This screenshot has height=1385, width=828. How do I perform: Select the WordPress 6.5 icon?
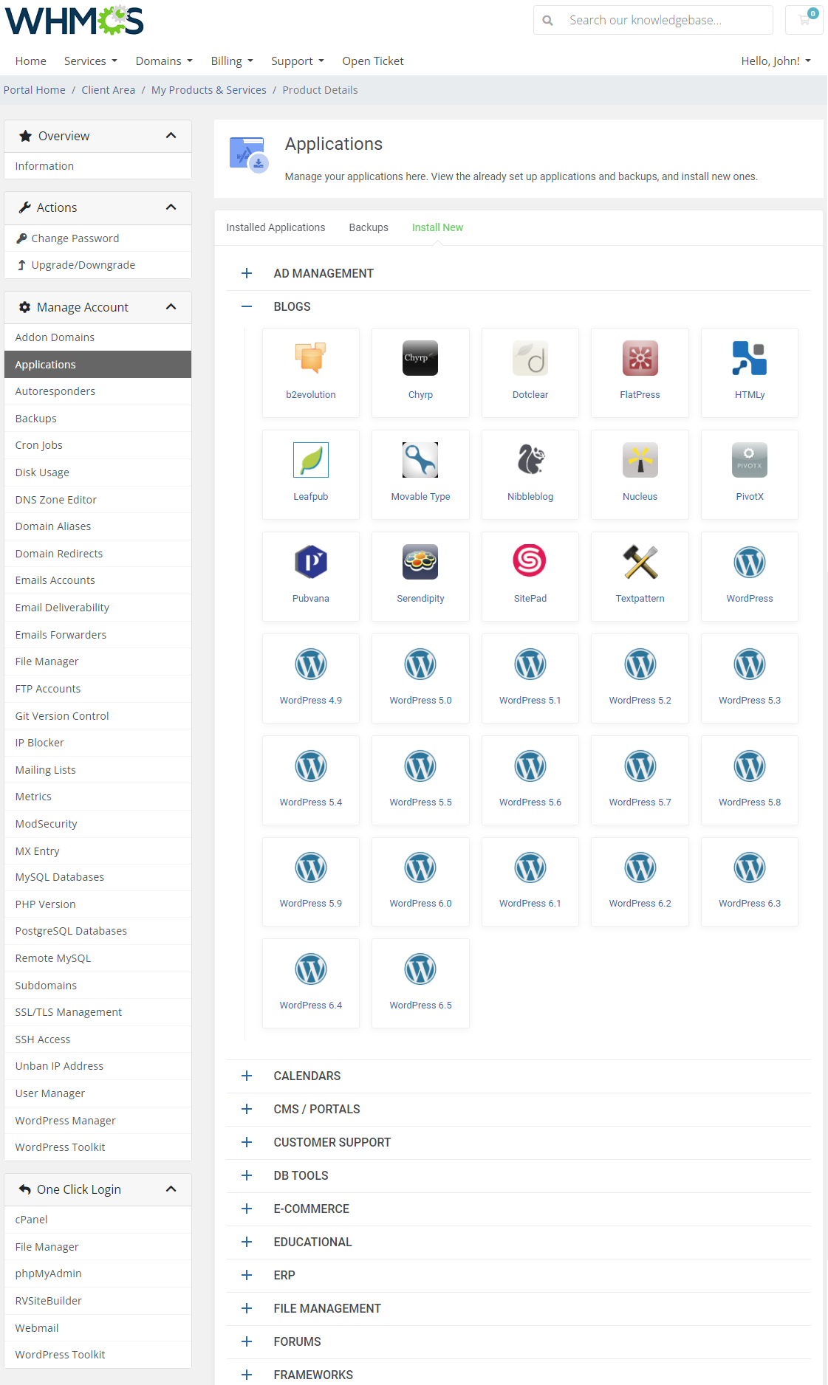pyautogui.click(x=420, y=969)
